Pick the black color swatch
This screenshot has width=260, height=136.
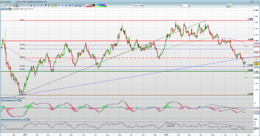point(94,4)
